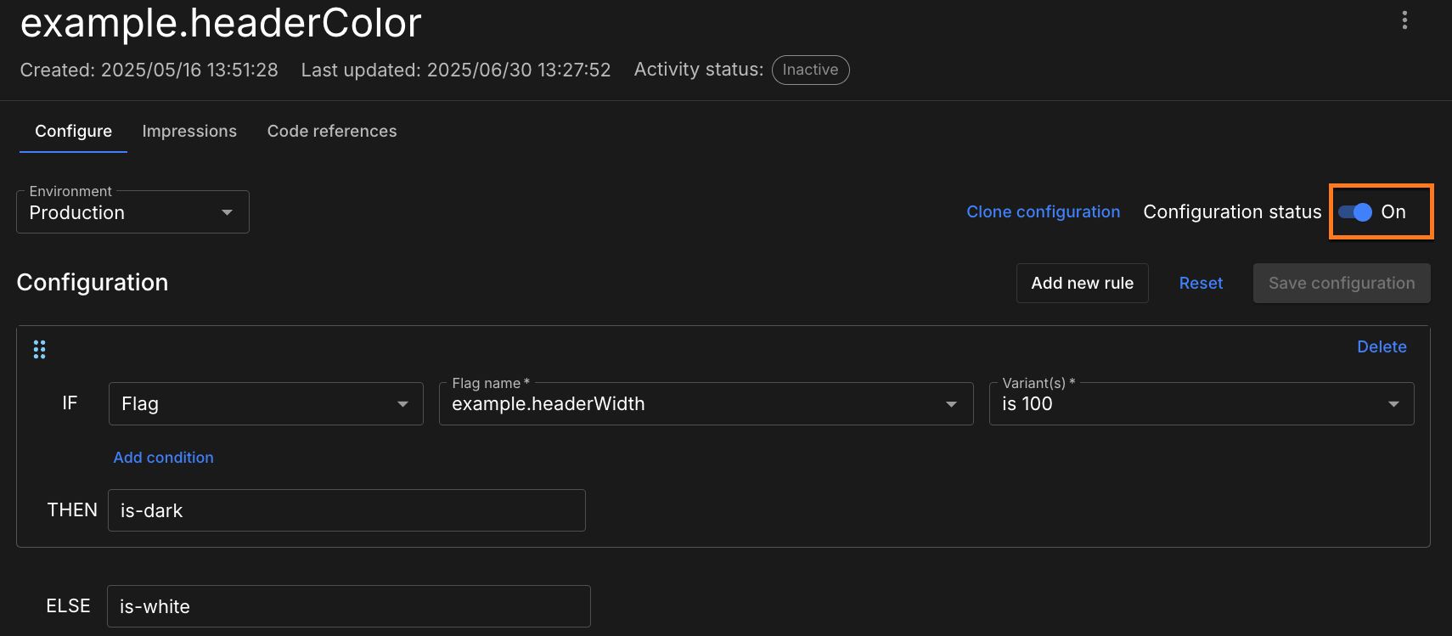Viewport: 1452px width, 636px height.
Task: Click the Save configuration button
Action: click(x=1341, y=284)
